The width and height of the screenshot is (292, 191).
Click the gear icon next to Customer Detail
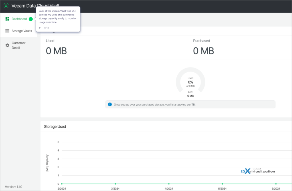(7, 45)
